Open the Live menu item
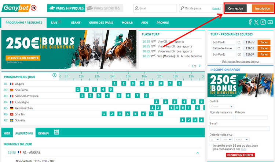Viewport: 275px width, 162px height. (56, 22)
